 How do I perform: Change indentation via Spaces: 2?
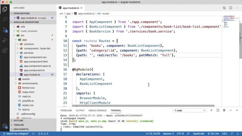point(168,134)
